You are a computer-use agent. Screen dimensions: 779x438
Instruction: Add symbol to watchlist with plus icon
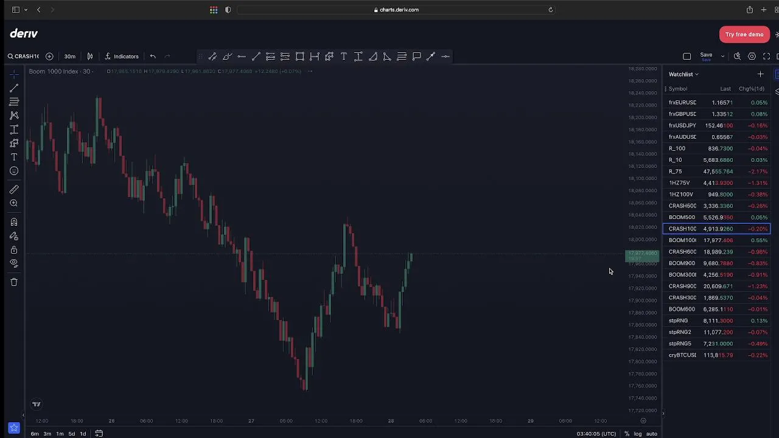[x=760, y=74]
